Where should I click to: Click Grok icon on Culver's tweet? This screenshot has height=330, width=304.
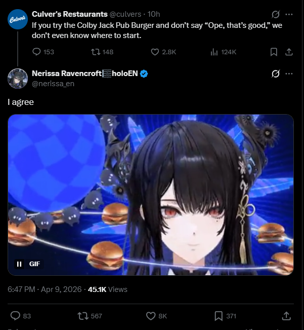(276, 14)
